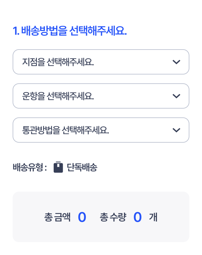Click the chevron arrow in the 지점 dropdown
The height and width of the screenshot is (255, 202).
pos(176,62)
